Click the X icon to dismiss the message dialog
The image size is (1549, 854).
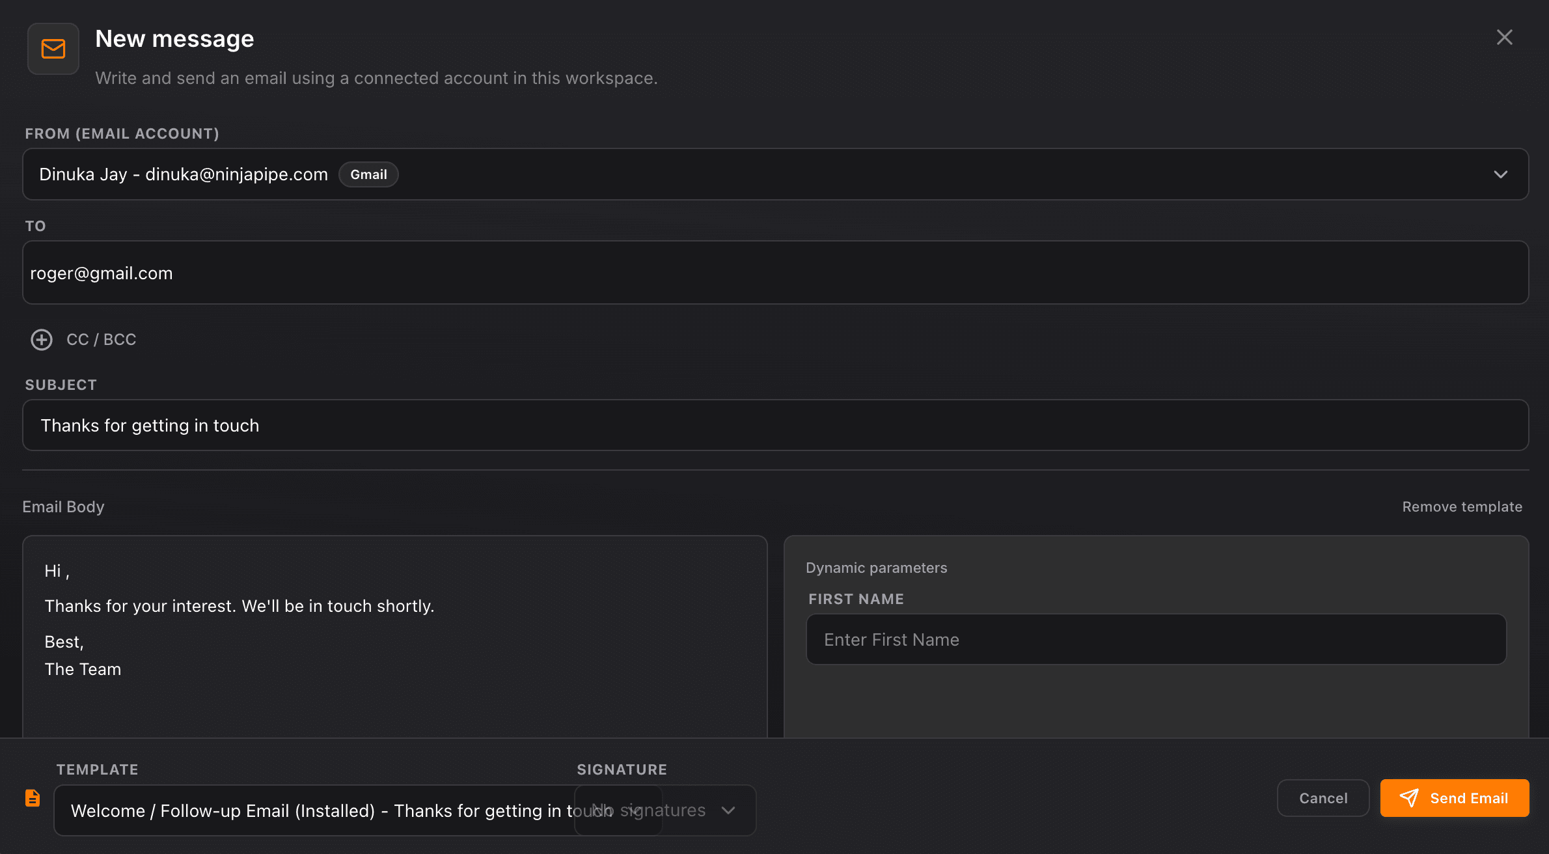[x=1504, y=37]
